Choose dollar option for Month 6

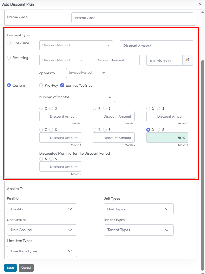click(x=159, y=130)
